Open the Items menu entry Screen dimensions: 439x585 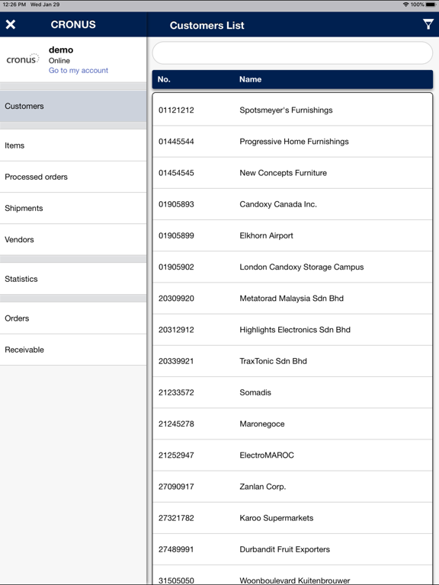[x=73, y=145]
